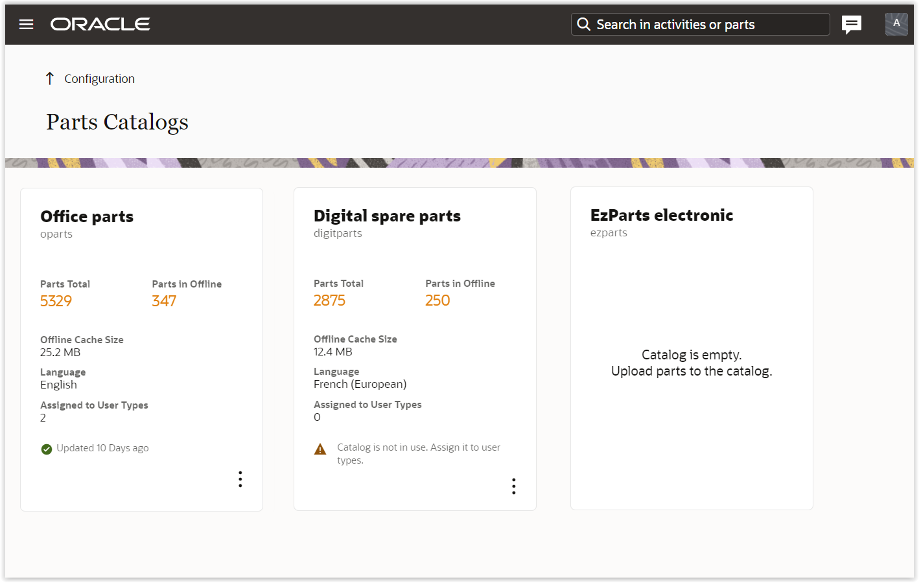The width and height of the screenshot is (921, 586).
Task: Open the Digital spare parts catalog title
Action: [x=387, y=216]
